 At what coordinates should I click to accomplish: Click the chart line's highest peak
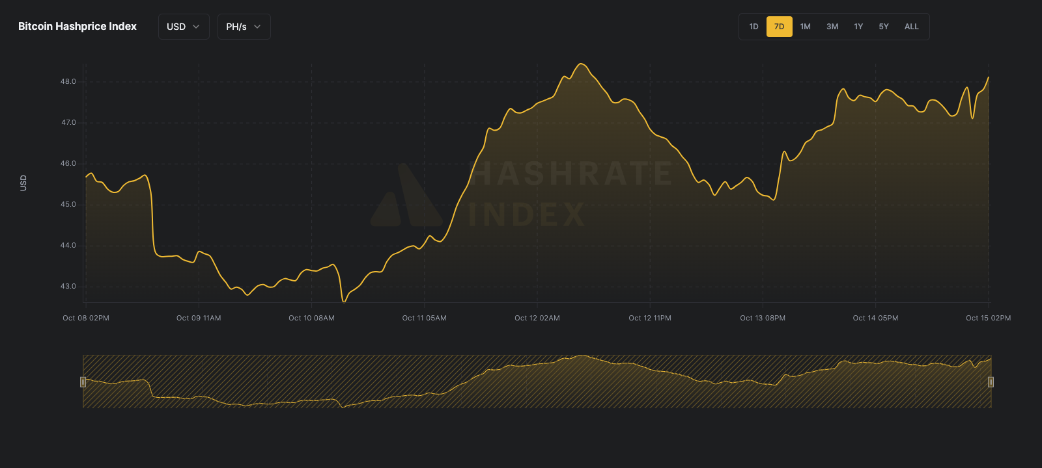pos(582,64)
